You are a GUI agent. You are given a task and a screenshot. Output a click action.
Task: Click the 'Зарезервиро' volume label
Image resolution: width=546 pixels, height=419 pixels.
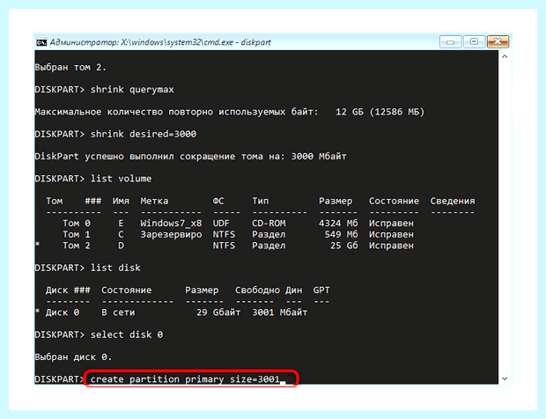(x=171, y=234)
